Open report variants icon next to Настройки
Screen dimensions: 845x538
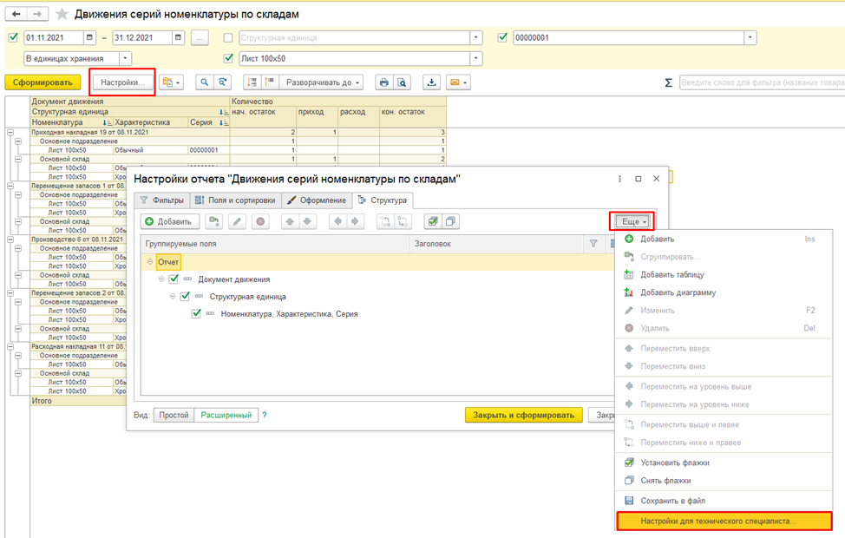click(172, 82)
